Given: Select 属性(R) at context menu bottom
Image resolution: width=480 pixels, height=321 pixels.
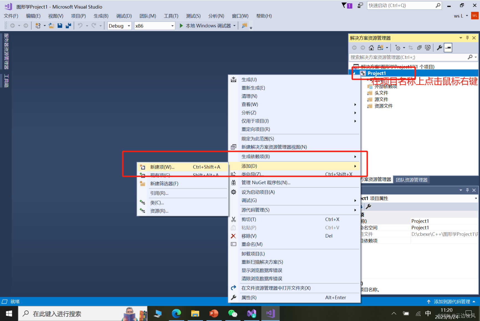Looking at the screenshot, I should tap(294, 297).
